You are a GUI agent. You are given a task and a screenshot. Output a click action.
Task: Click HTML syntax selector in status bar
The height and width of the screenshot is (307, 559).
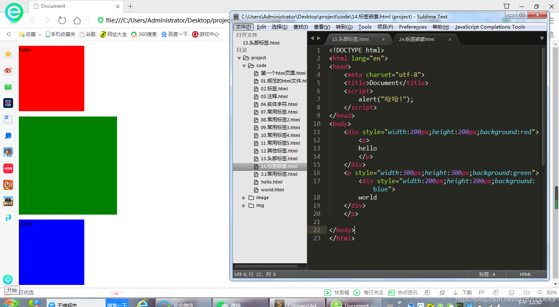[525, 274]
